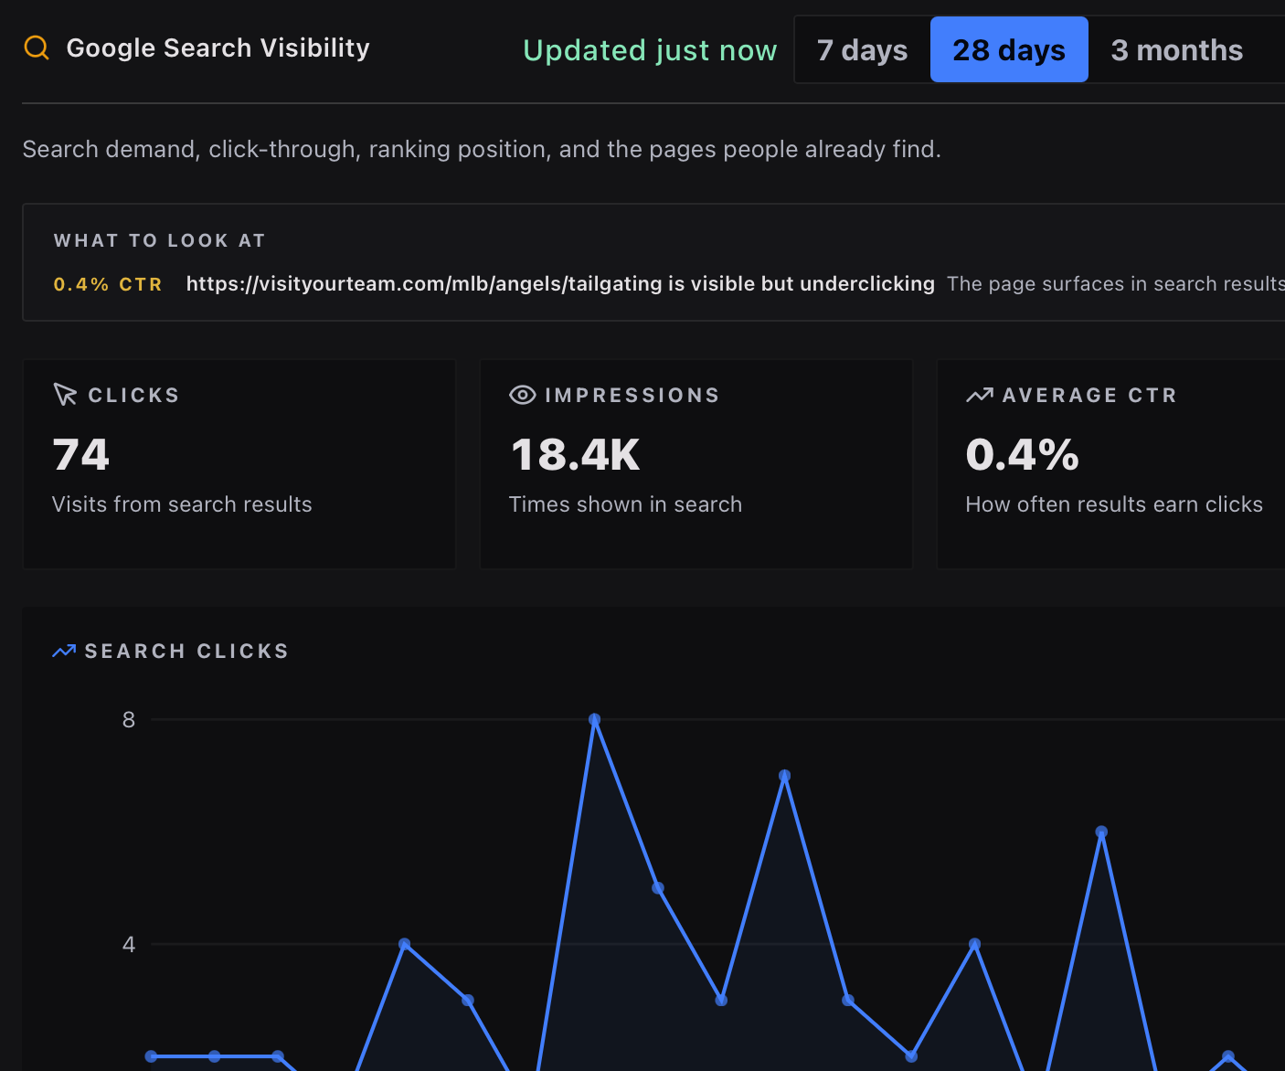The width and height of the screenshot is (1285, 1071).
Task: Click the orange search magnifier icon
Action: tap(37, 48)
